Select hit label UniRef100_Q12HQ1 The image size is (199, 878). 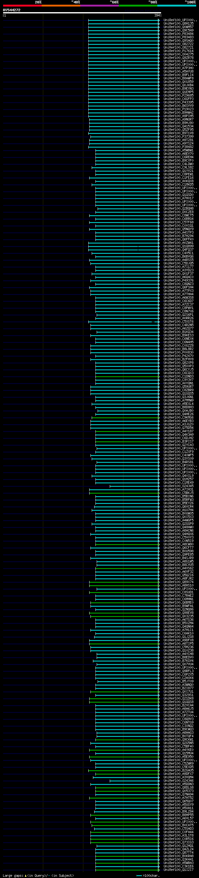tap(178, 846)
